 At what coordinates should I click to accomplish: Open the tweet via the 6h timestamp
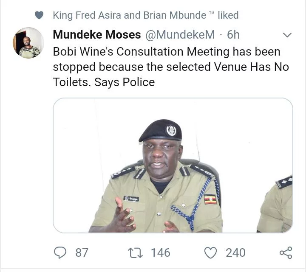point(233,35)
